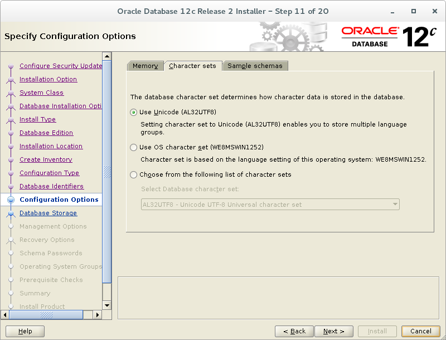Click the horizontal scrollbar thumb in step list
446x340 pixels.
46,315
